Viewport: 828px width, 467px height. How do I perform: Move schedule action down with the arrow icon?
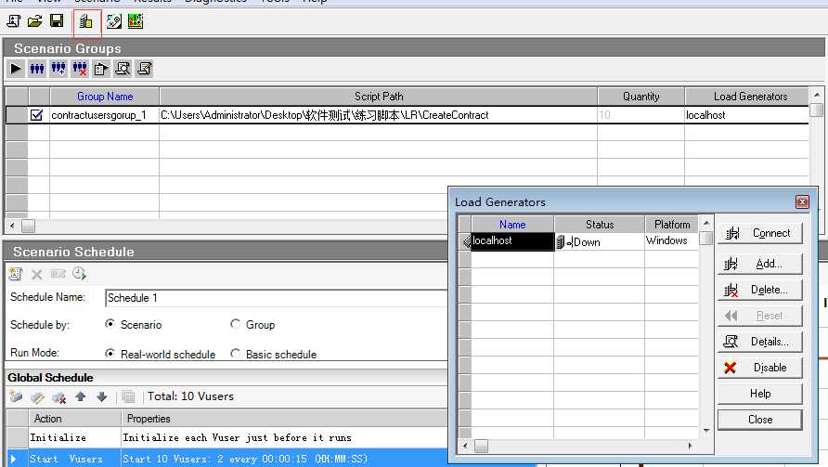pyautogui.click(x=102, y=396)
